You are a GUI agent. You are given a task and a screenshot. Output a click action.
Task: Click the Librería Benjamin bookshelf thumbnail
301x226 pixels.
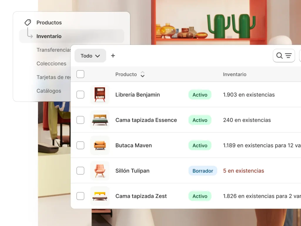pos(100,95)
